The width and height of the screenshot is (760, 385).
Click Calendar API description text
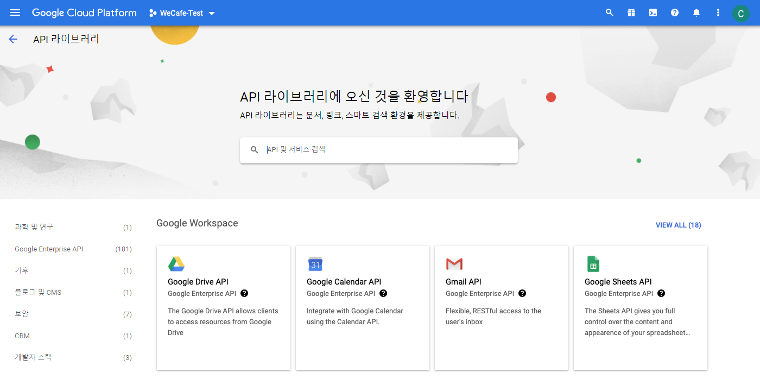[355, 317]
